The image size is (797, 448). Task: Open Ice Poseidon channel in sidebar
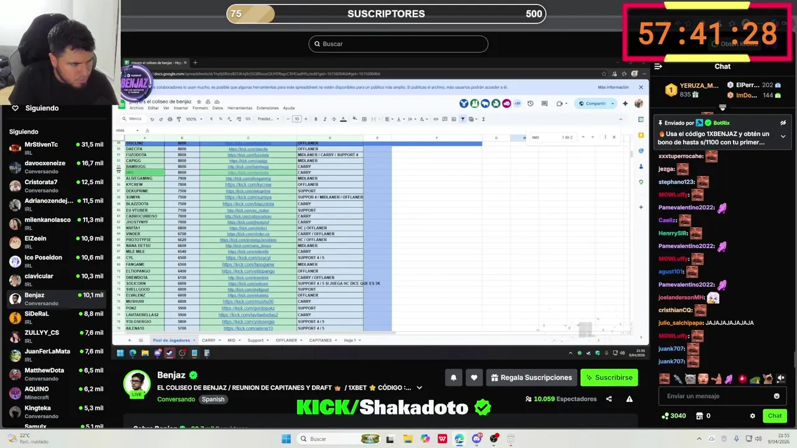click(56, 261)
